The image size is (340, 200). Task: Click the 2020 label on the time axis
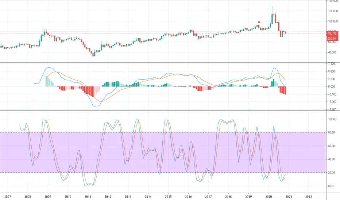268,196
